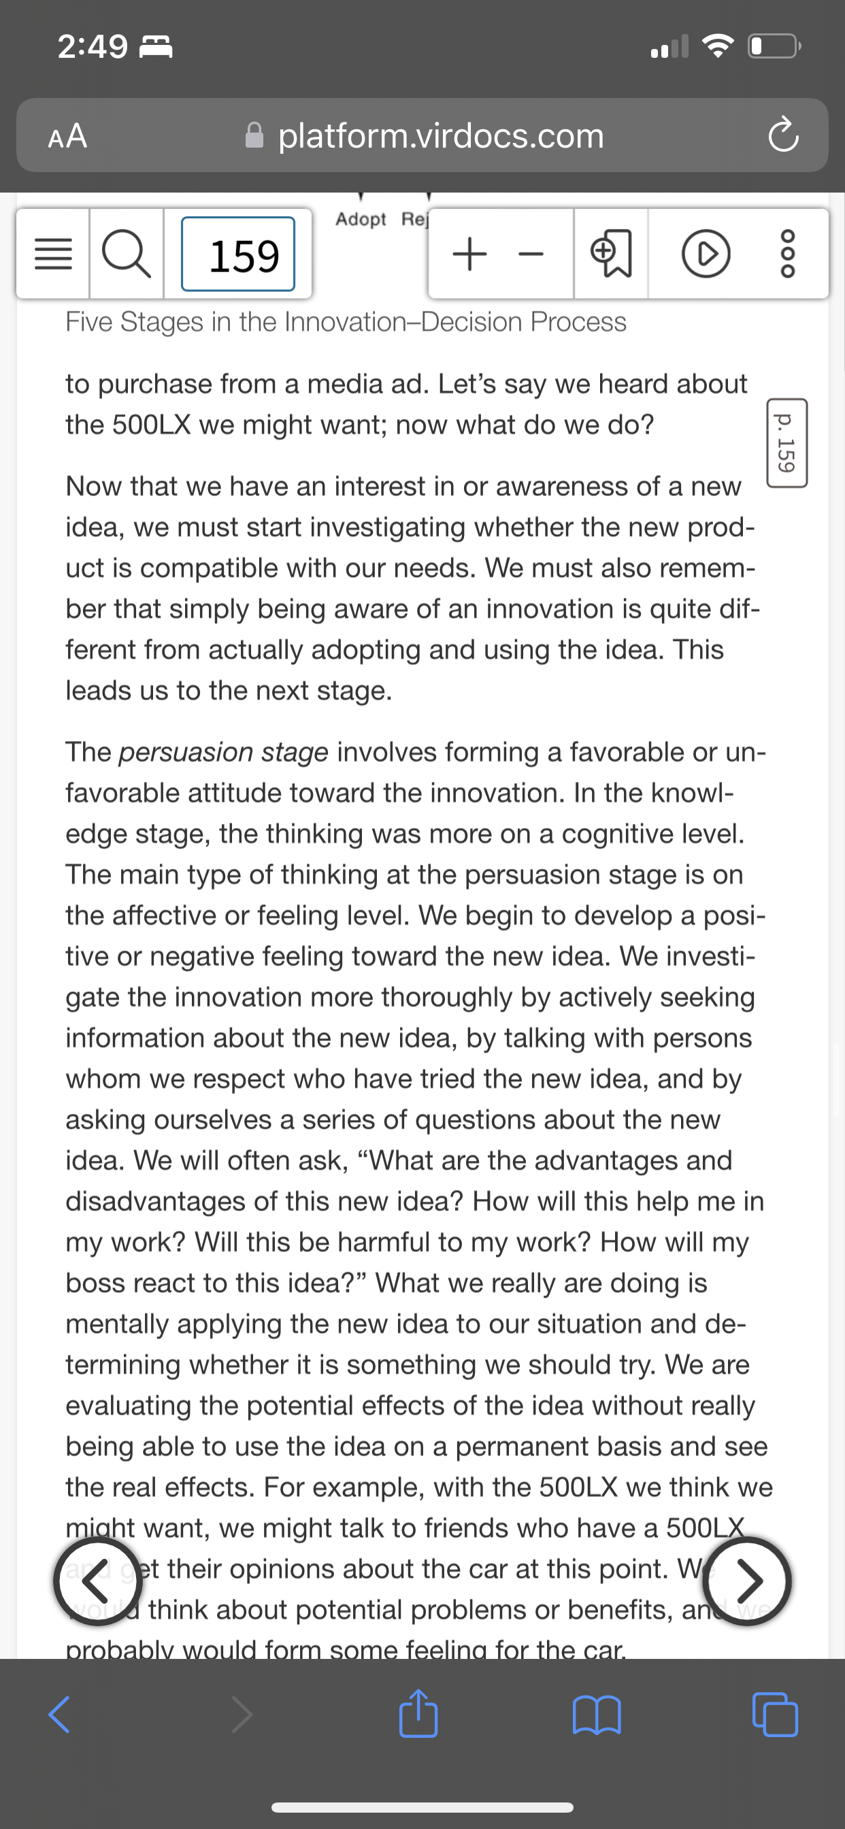Go to next page with right arrow
845x1829 pixels.
click(x=746, y=1581)
